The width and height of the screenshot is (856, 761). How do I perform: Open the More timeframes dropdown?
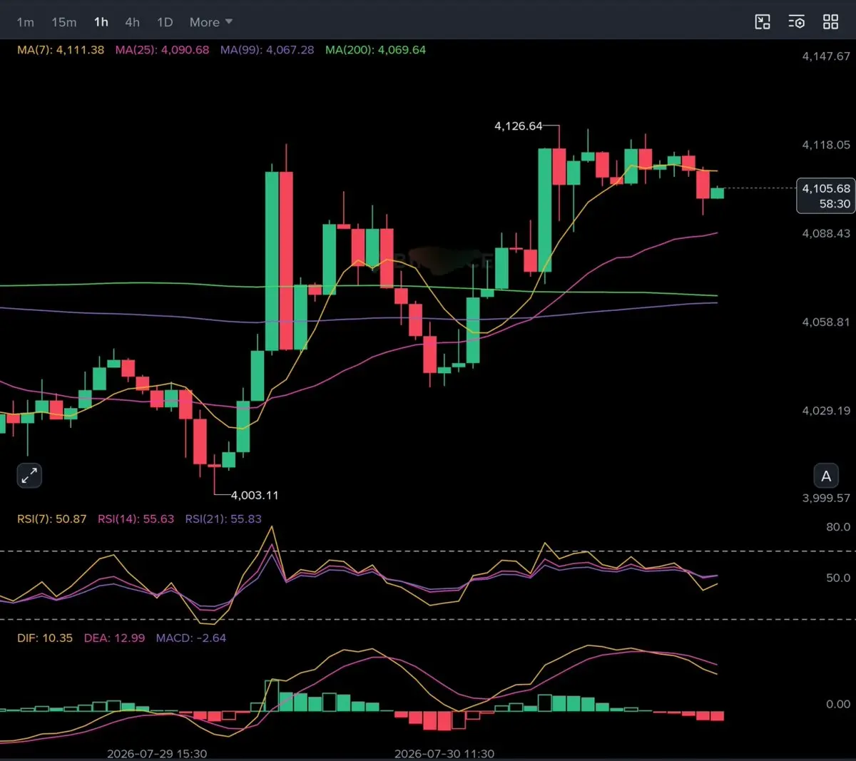pos(211,22)
